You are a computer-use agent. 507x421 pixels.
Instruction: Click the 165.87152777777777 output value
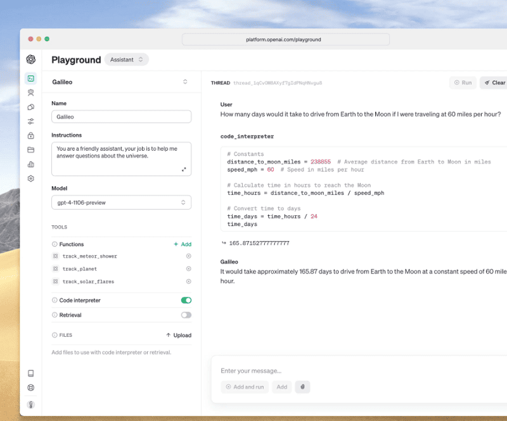pos(259,243)
